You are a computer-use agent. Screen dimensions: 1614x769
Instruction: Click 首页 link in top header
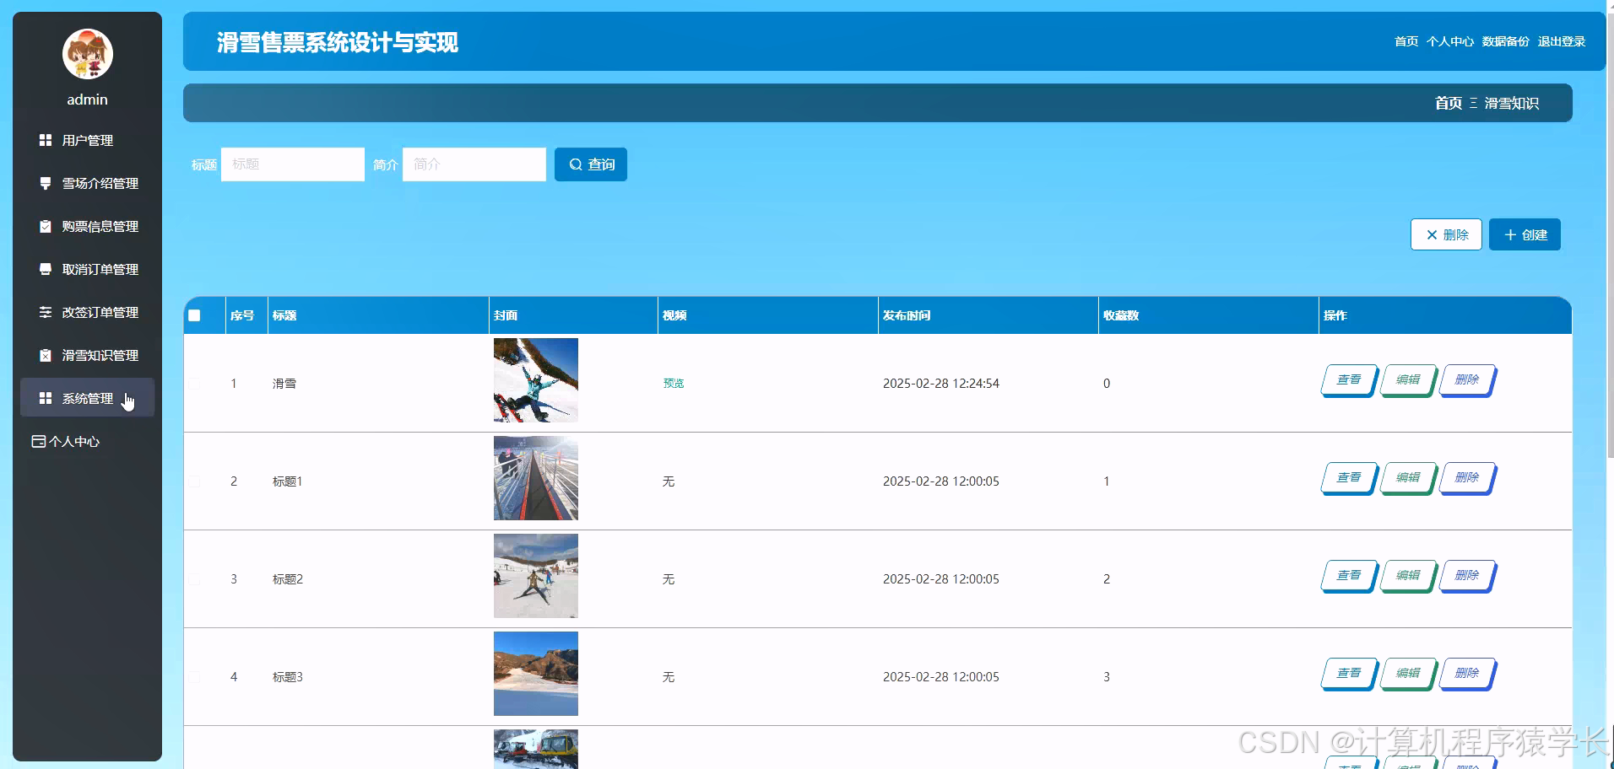(x=1406, y=41)
